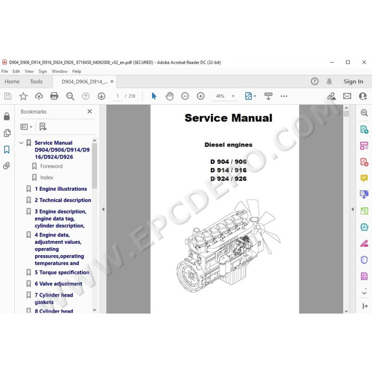
Task: Click the Sign In button
Action: tap(353, 81)
